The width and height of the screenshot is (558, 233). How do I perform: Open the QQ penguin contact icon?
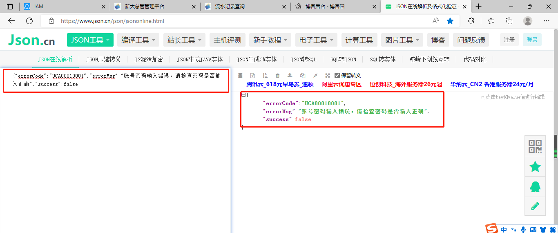coord(535,186)
